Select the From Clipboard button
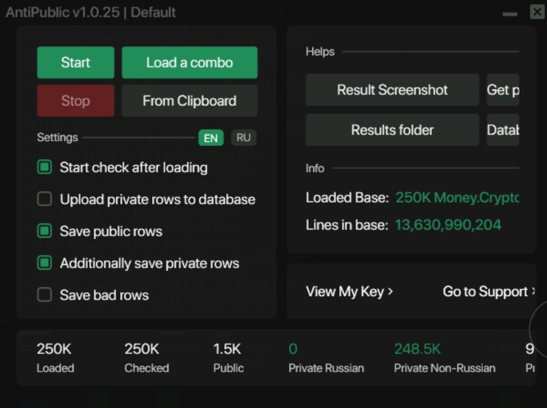Image resolution: width=547 pixels, height=408 pixels. (x=189, y=101)
